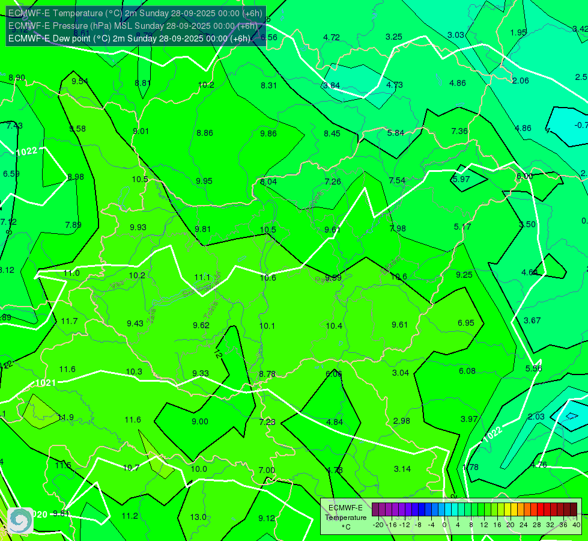Click the temperature value 11.1

[202, 277]
